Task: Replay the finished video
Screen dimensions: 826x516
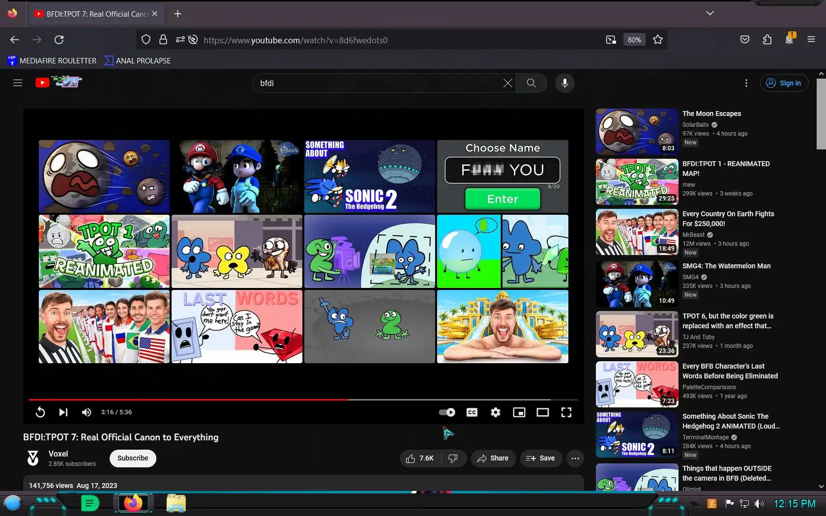Action: [40, 412]
